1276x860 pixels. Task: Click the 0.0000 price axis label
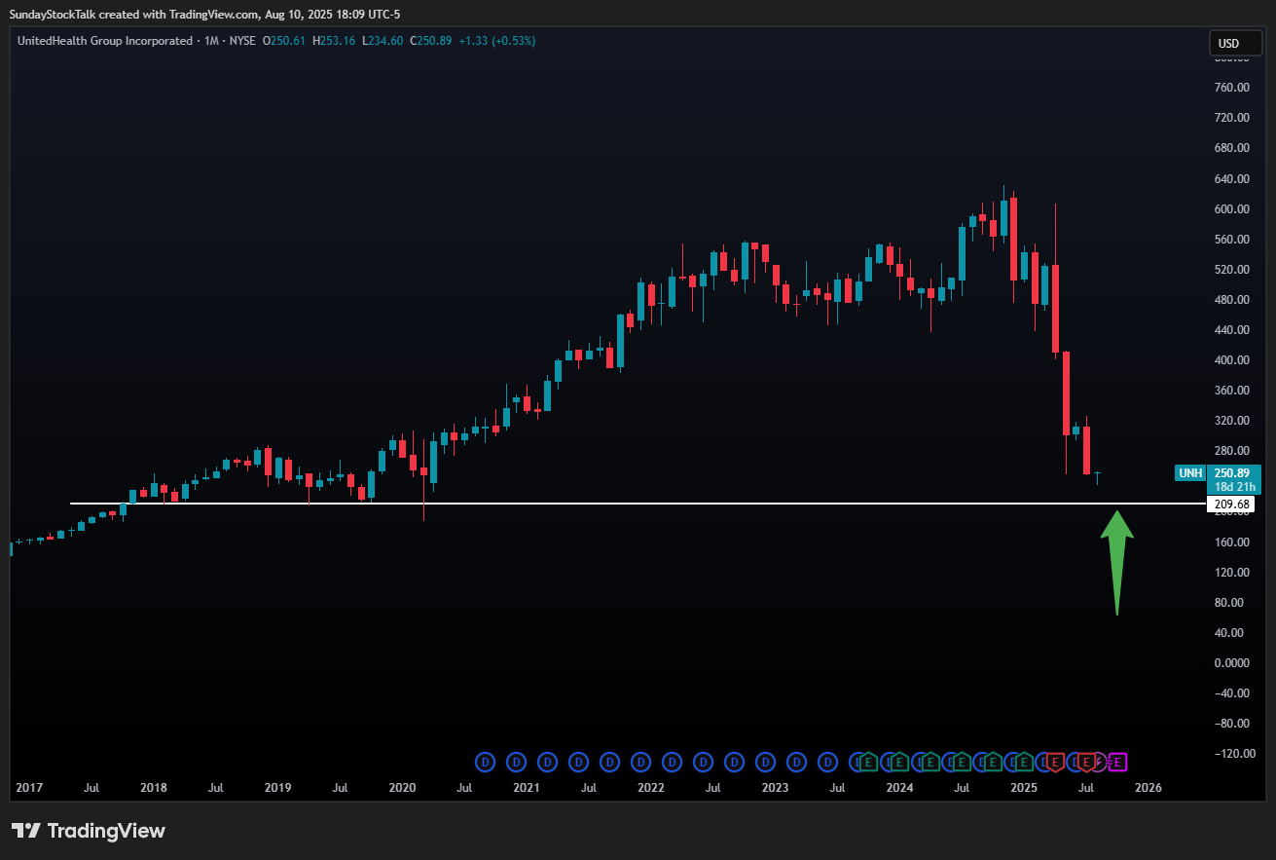[x=1231, y=662]
